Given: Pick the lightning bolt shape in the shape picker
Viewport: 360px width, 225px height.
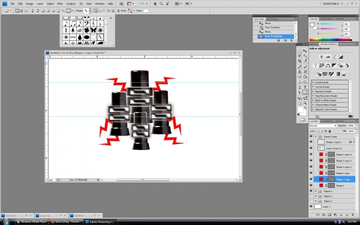Looking at the screenshot, I should 100,37.
